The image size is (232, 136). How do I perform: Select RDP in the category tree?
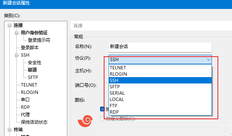click(x=25, y=107)
